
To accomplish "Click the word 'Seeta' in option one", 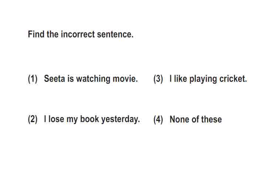I will 54,78.
